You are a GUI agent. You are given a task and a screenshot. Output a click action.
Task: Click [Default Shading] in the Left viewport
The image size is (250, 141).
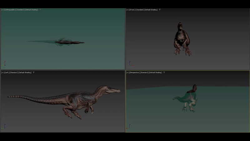(x=25, y=72)
